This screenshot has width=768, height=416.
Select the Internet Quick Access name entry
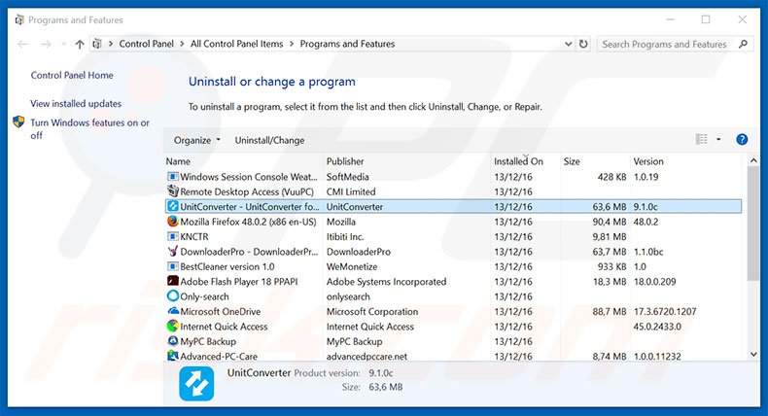point(224,327)
